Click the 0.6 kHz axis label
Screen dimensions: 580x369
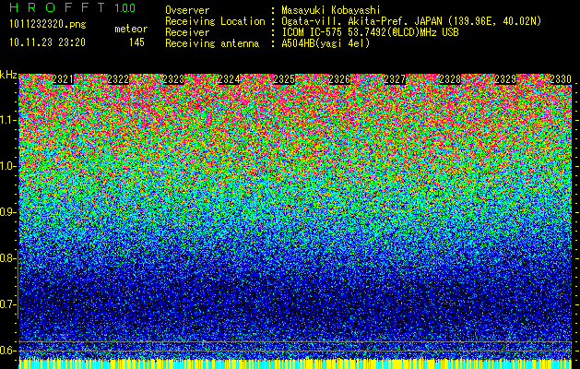tap(7, 351)
